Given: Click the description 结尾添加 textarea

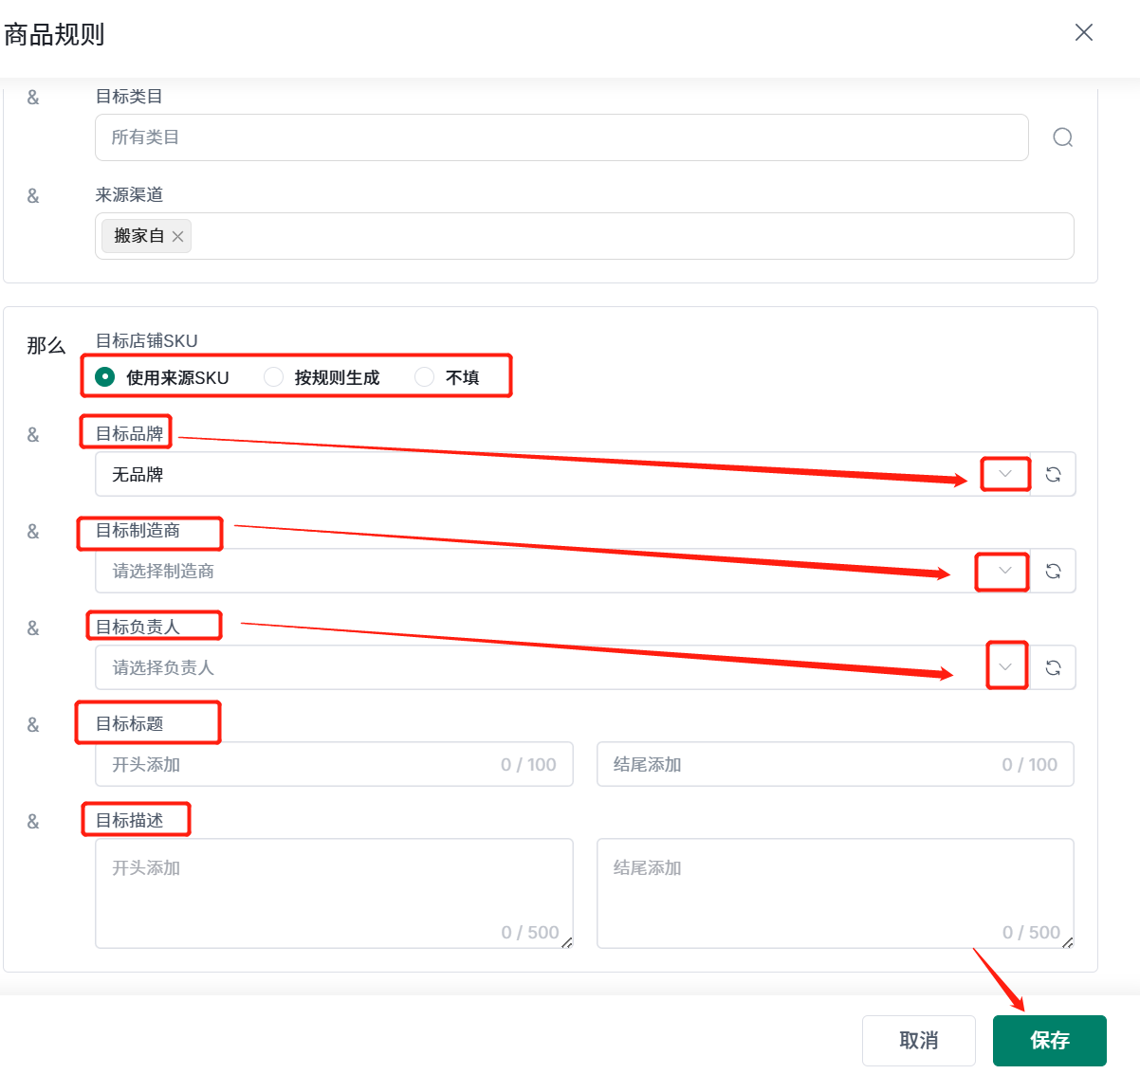Looking at the screenshot, I should (x=836, y=893).
